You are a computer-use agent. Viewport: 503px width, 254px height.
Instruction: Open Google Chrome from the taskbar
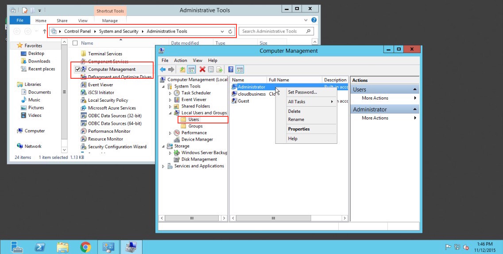pos(85,247)
